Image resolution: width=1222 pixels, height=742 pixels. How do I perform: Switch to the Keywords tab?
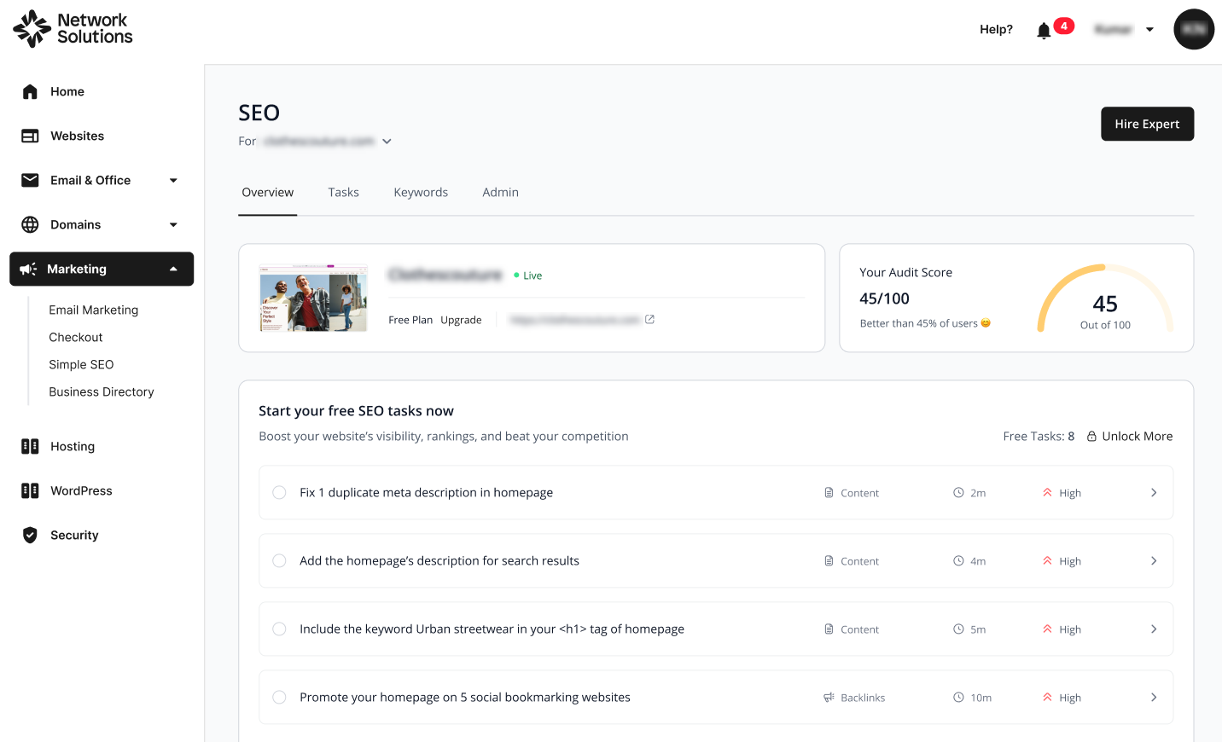click(x=421, y=193)
